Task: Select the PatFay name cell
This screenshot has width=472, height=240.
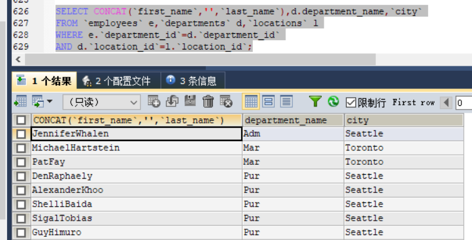Action: [x=136, y=162]
